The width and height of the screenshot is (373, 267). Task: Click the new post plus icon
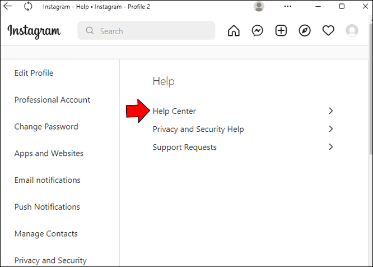(281, 31)
